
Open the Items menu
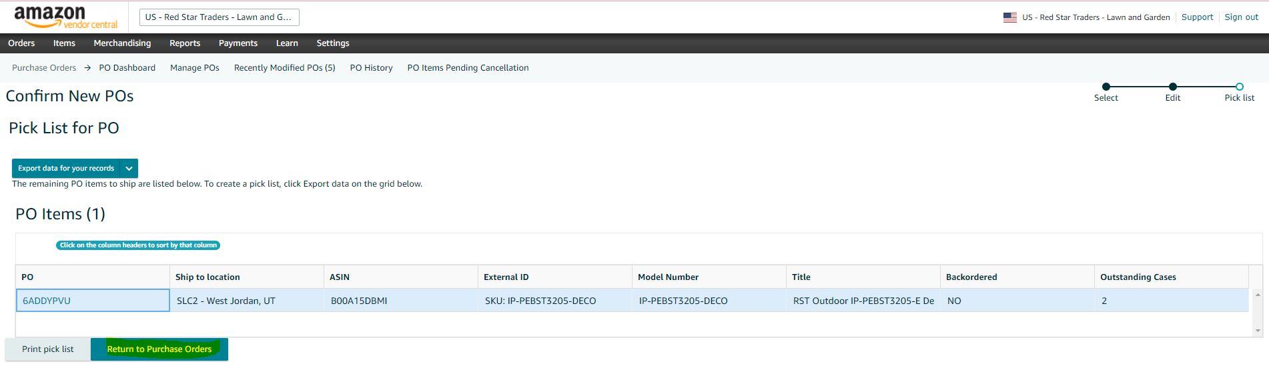(64, 43)
